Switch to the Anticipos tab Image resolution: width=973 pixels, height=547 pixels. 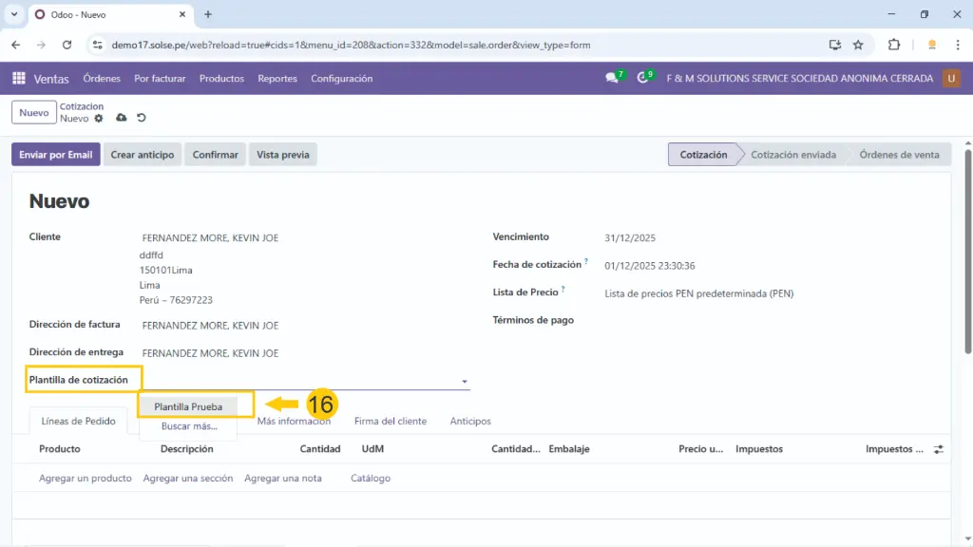click(470, 421)
